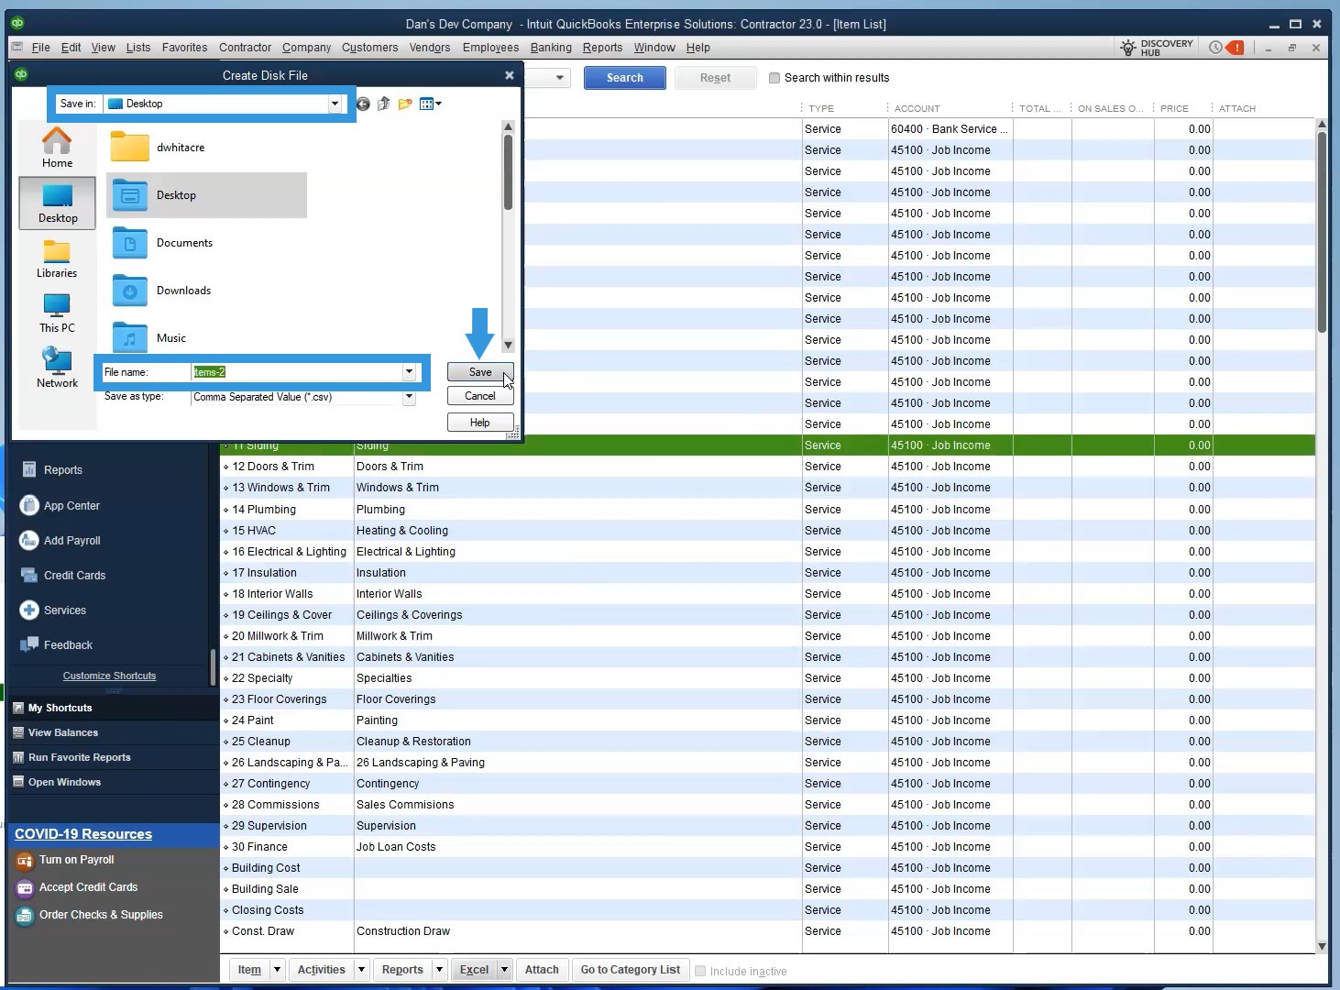
Task: Enable Search within results checkbox
Action: click(774, 78)
